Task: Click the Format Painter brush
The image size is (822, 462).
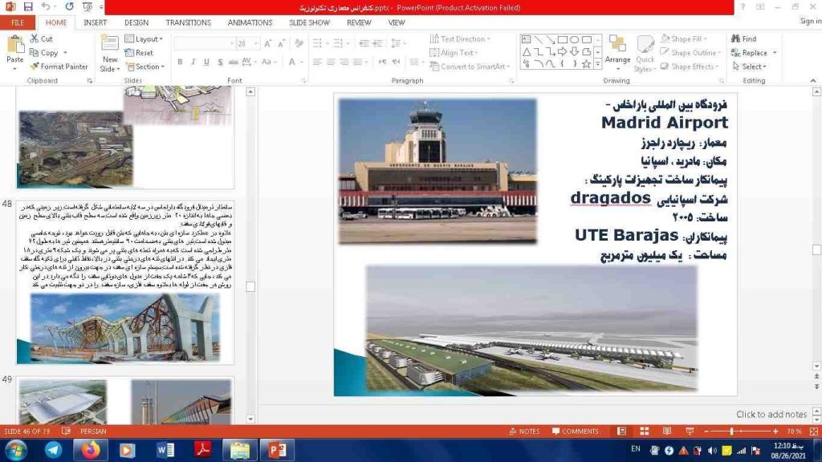Action: point(35,67)
